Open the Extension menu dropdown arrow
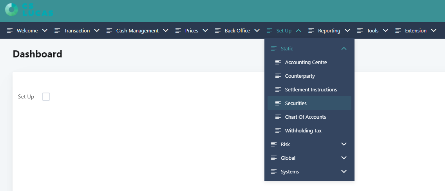 coord(433,30)
